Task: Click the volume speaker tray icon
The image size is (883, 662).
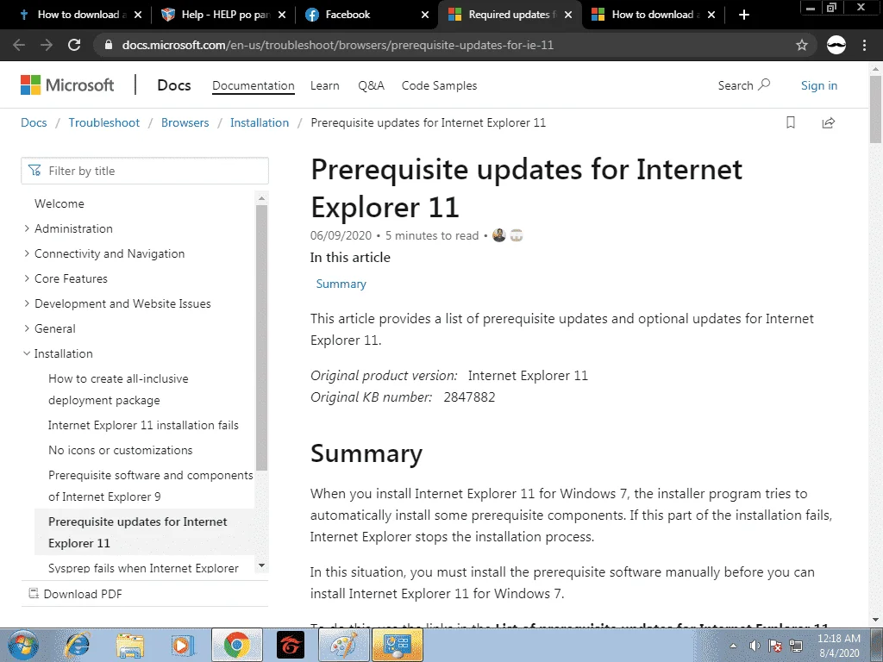Action: [755, 646]
